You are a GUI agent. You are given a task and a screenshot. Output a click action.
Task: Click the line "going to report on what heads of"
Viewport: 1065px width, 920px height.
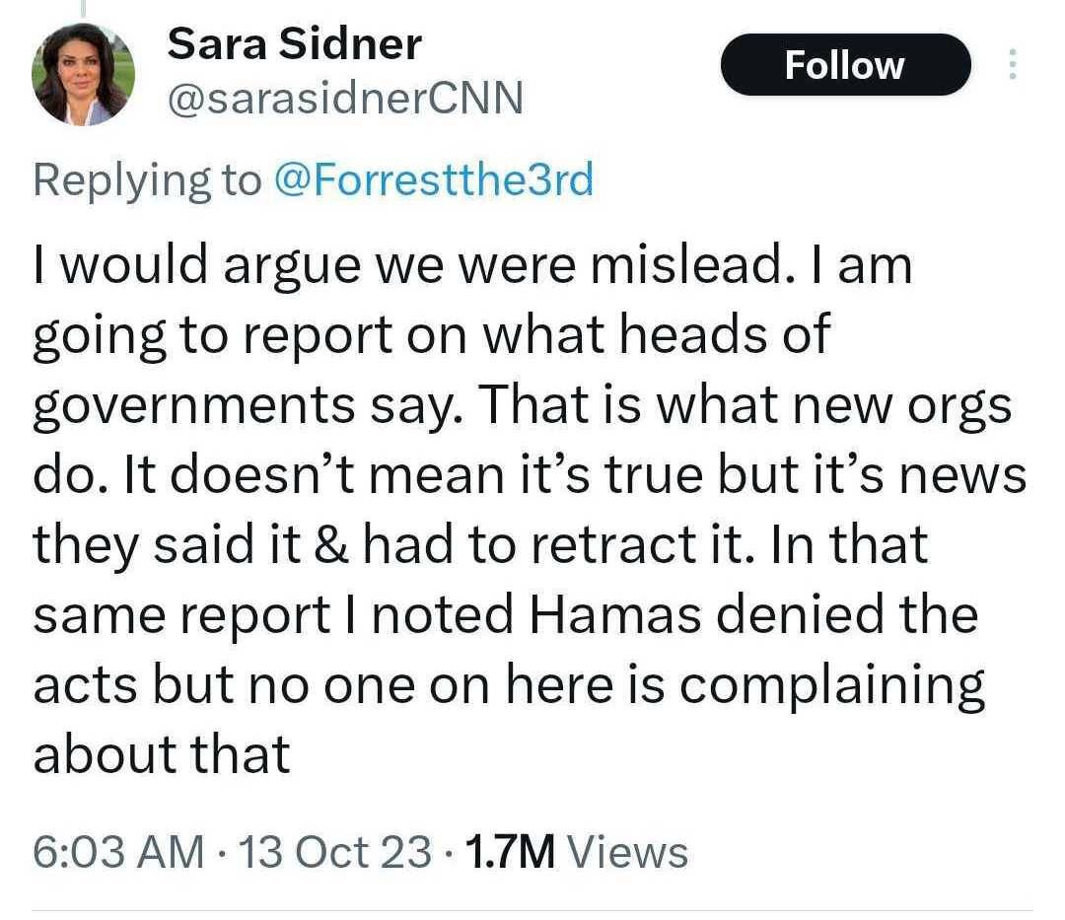tap(431, 336)
